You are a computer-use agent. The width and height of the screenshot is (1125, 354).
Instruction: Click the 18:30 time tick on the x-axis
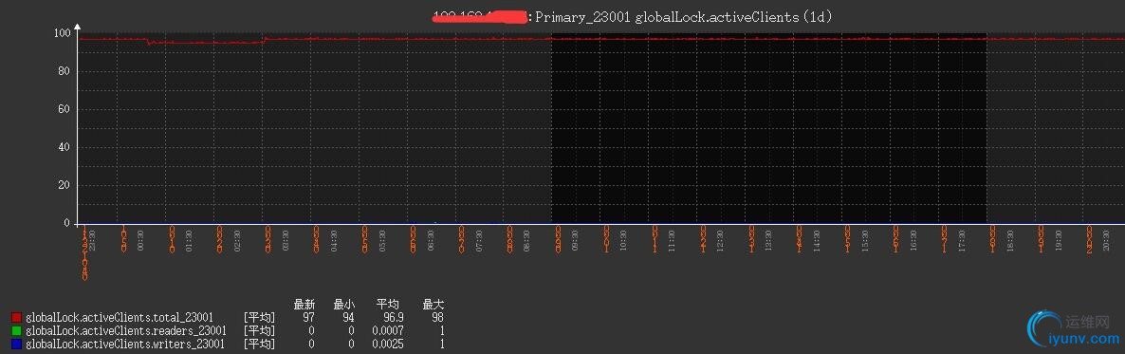coord(1009,240)
